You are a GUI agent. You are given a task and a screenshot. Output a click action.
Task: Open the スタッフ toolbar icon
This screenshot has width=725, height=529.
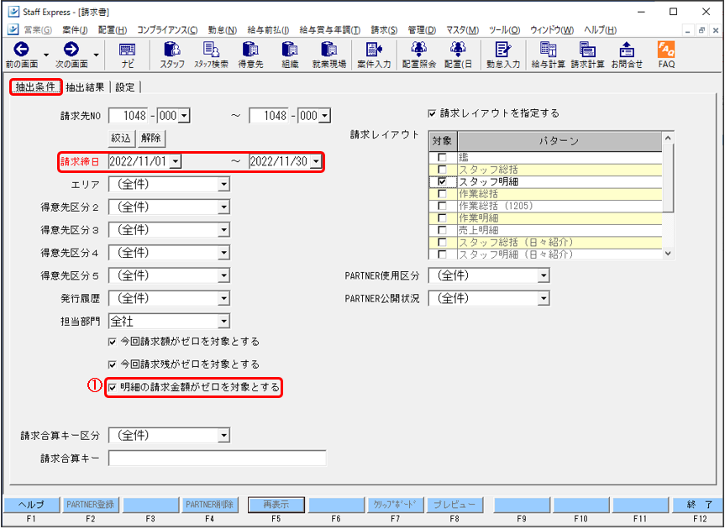coord(172,50)
